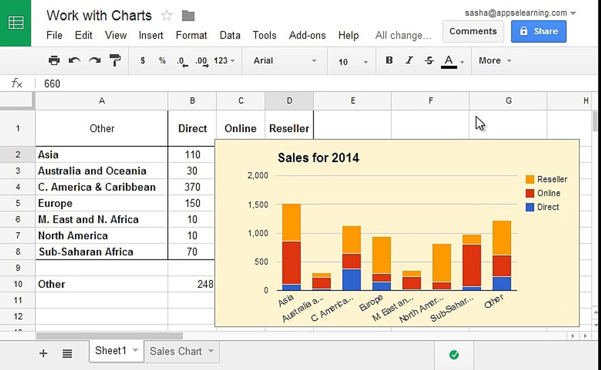Select the paint format roller tool
The width and height of the screenshot is (601, 370).
(115, 61)
